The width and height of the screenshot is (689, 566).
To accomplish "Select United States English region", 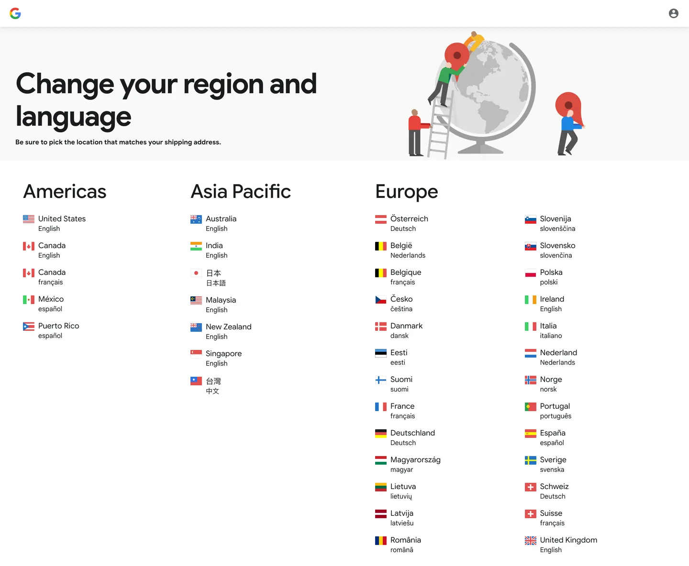I will tap(55, 223).
